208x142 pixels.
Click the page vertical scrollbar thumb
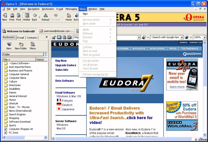pyautogui.click(x=205, y=65)
